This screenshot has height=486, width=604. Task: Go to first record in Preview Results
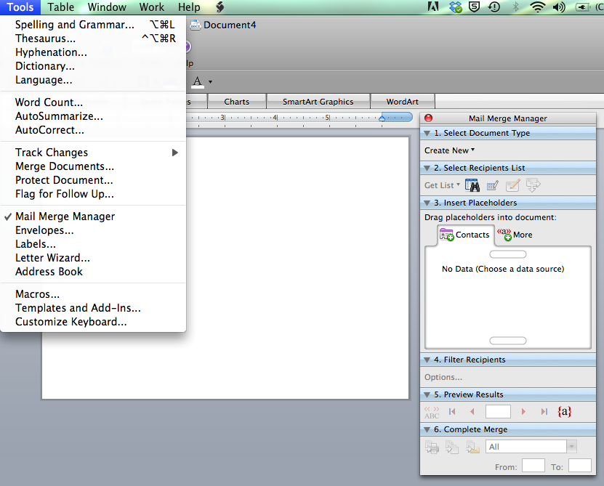452,412
